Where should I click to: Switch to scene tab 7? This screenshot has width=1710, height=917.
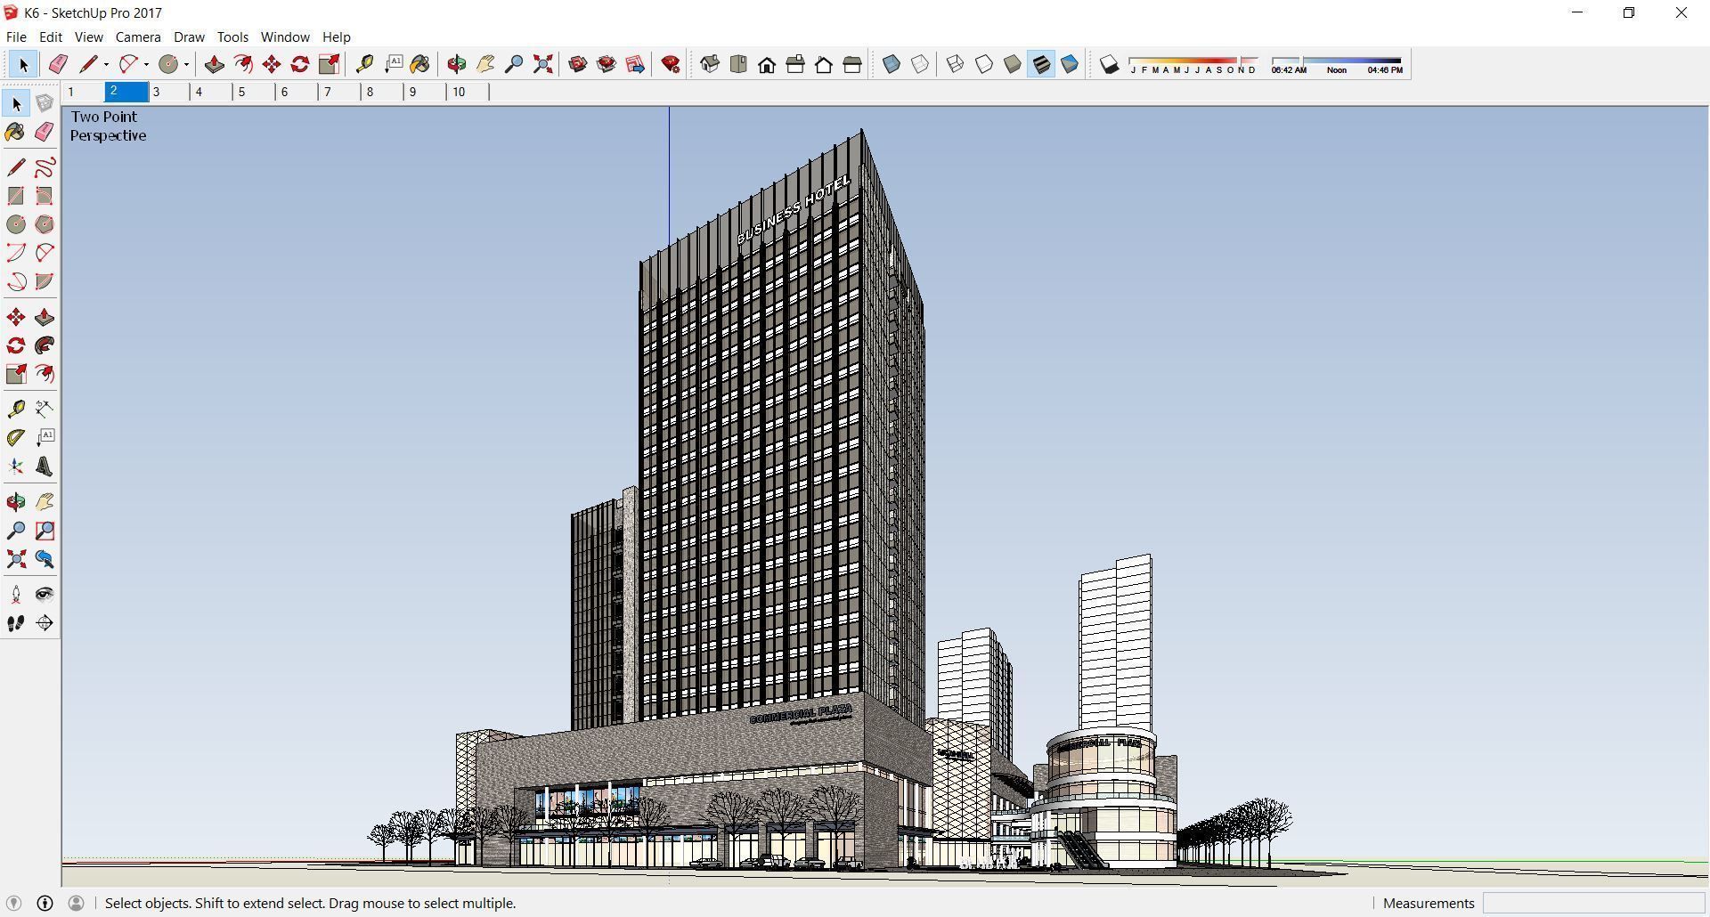(340, 92)
